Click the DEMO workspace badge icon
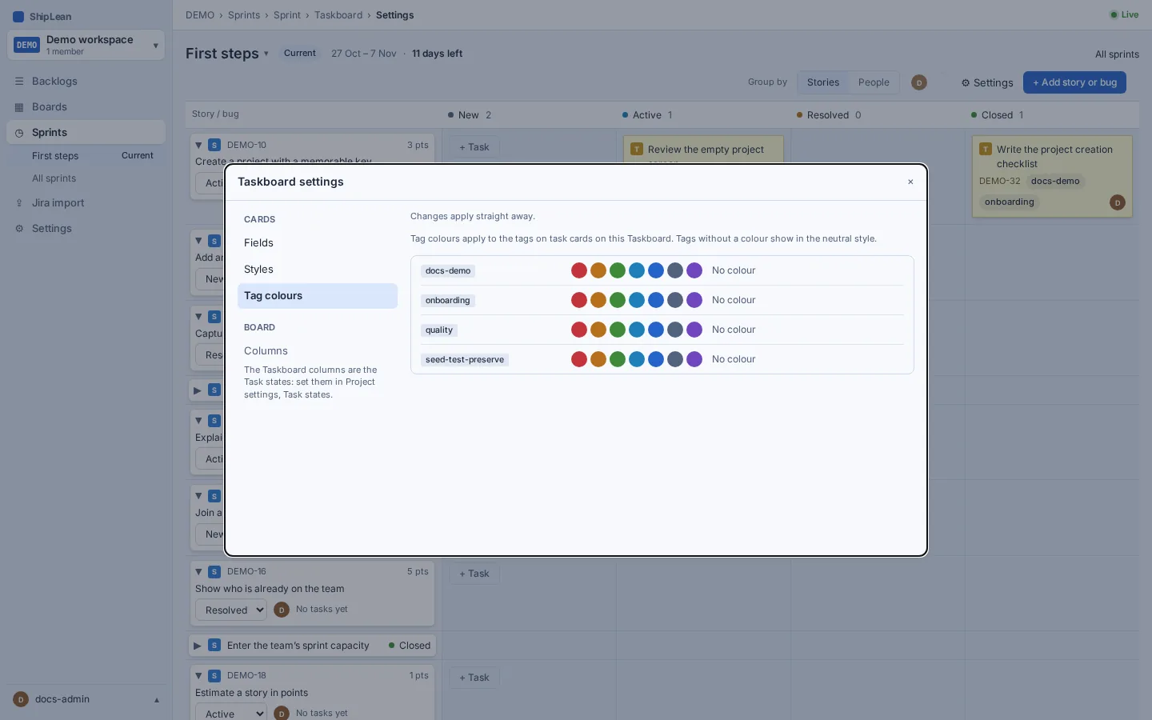Screen dimensions: 1152x720 click(x=26, y=45)
